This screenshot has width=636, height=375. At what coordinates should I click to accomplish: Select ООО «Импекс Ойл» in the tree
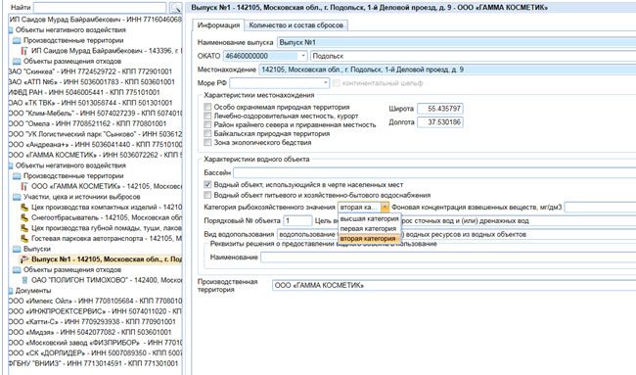click(x=95, y=302)
